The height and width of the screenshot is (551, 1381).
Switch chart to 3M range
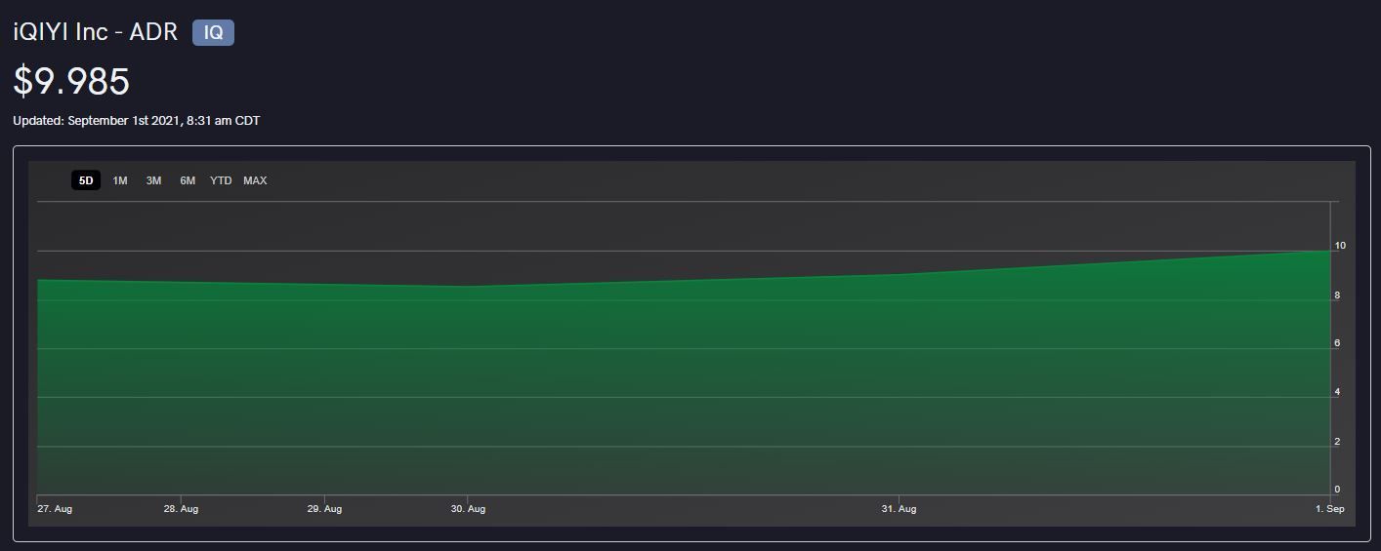[x=153, y=180]
